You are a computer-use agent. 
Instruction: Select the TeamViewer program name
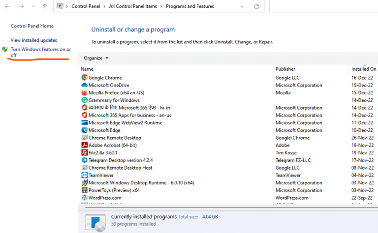click(101, 175)
